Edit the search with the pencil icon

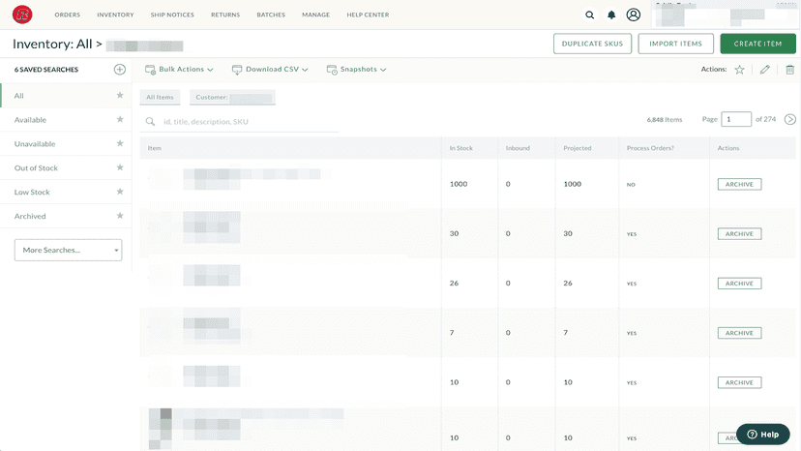pos(765,70)
